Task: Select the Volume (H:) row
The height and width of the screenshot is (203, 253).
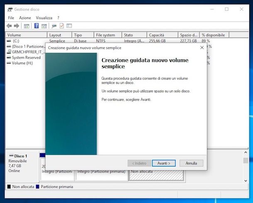Action: click(22, 63)
